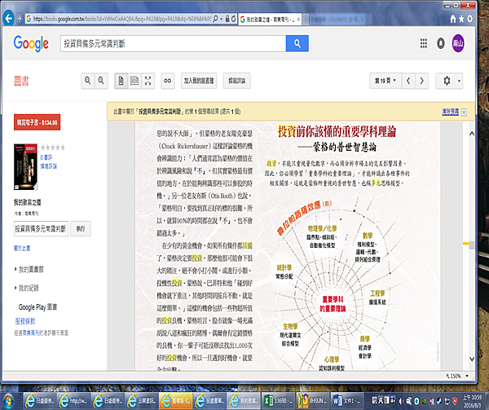Click the taskbar clock showing 2016/8/3
Viewport: 489px width, 410px height.
click(x=472, y=401)
